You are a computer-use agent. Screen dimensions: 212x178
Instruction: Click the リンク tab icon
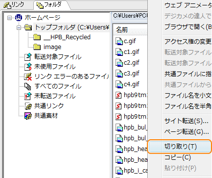click(x=7, y=5)
